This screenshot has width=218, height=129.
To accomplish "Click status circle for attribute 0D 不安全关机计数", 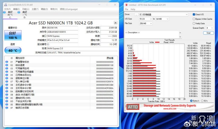I will tap(7, 101).
